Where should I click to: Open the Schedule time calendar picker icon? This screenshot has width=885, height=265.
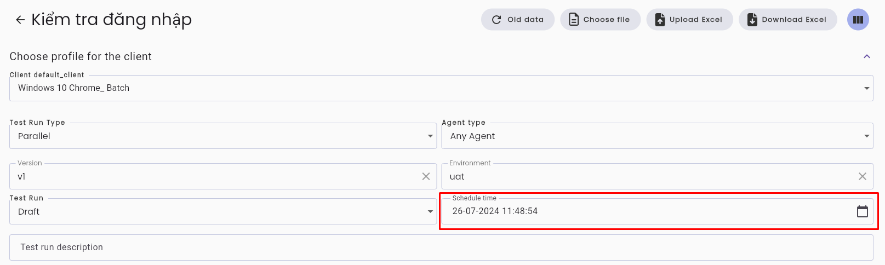pos(862,211)
